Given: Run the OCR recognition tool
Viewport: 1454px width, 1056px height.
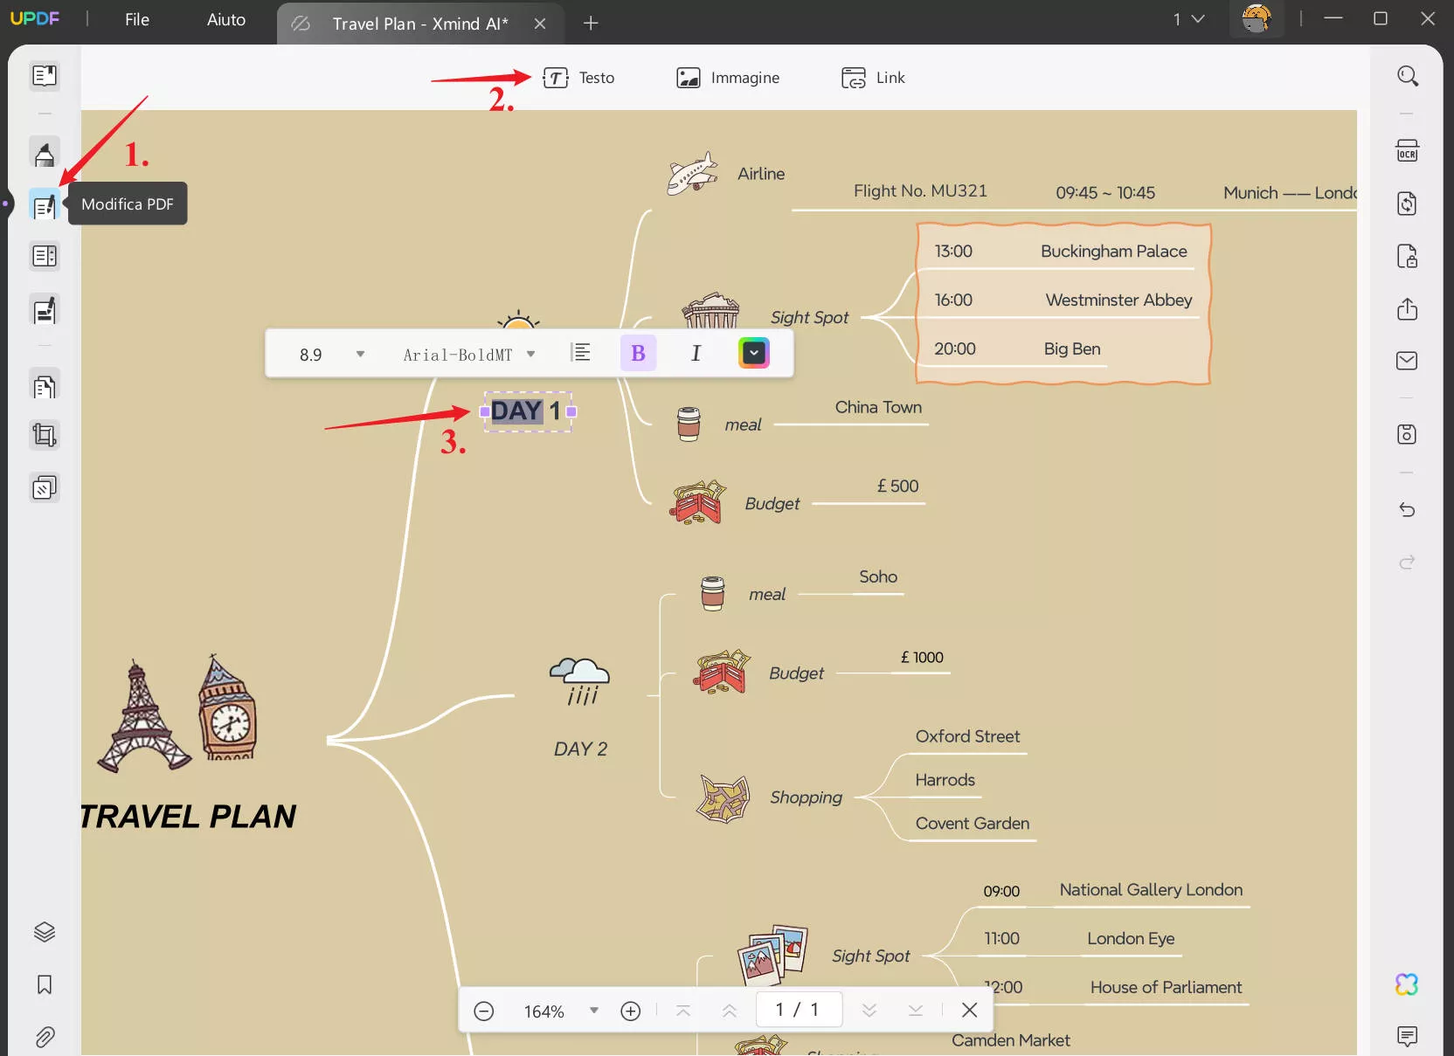Looking at the screenshot, I should [1407, 151].
